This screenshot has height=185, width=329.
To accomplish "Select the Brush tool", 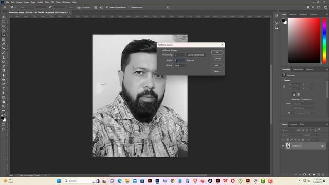I will [x=4, y=53].
